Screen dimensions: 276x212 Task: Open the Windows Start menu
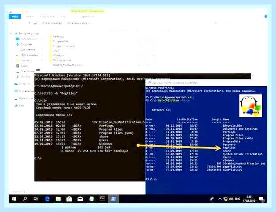pyautogui.click(x=14, y=199)
